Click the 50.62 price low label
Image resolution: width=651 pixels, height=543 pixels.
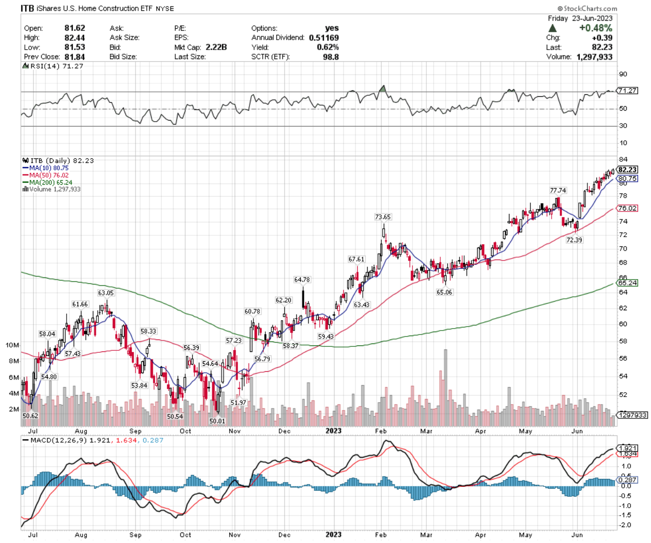(x=30, y=416)
